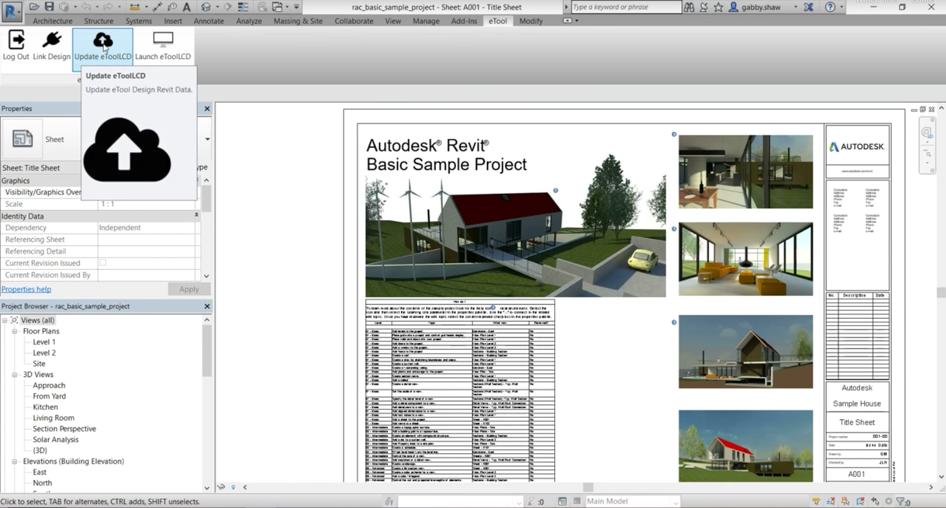
Task: Open the Collaborate ribbon tab
Action: coord(354,21)
